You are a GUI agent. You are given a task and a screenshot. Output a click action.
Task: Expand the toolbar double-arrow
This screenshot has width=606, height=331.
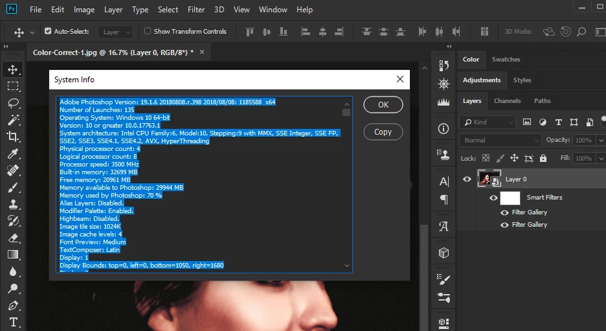(6, 47)
